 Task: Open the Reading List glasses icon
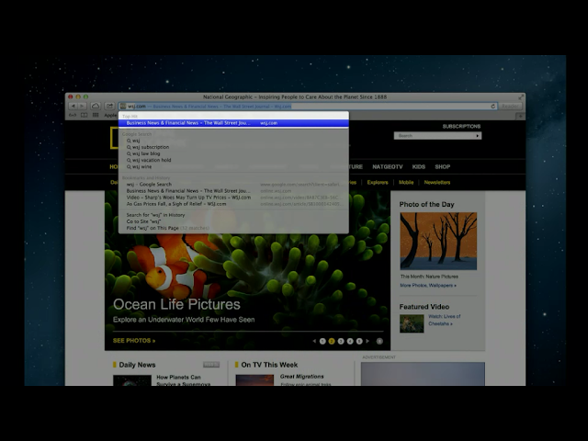(73, 115)
